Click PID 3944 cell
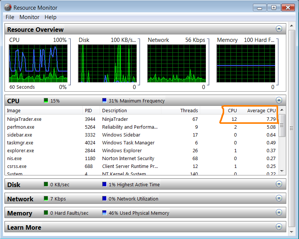This screenshot has width=299, height=239. tap(90, 119)
